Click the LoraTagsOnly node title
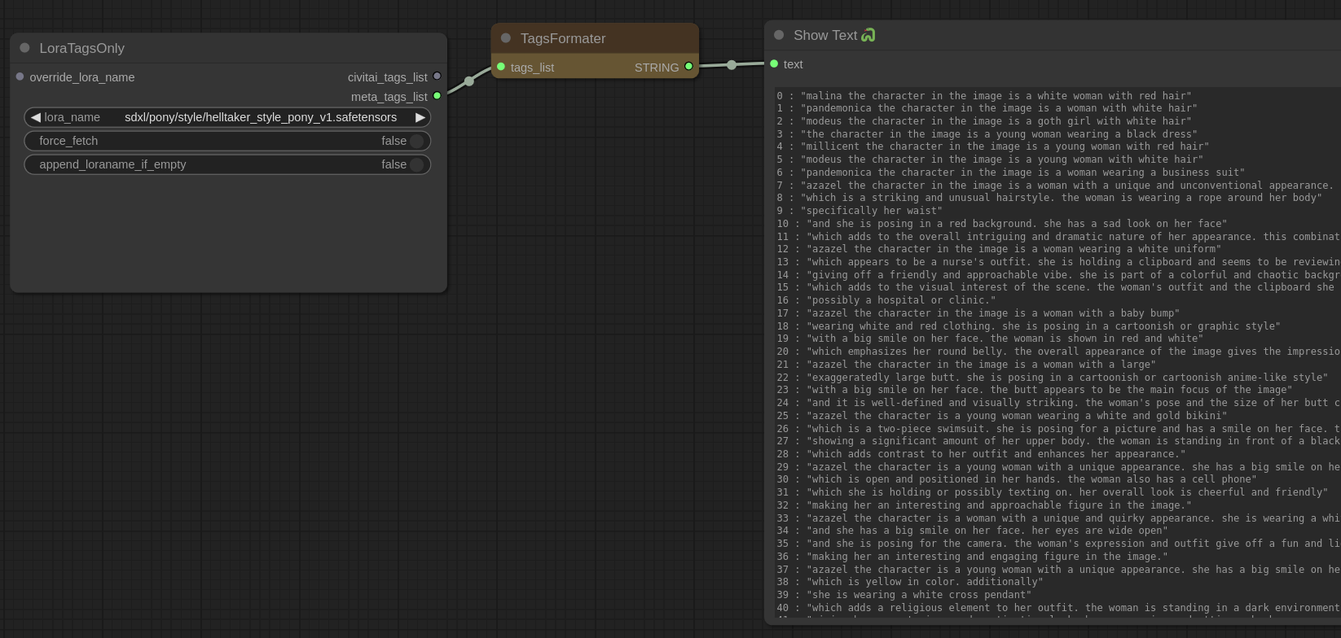 click(x=81, y=48)
